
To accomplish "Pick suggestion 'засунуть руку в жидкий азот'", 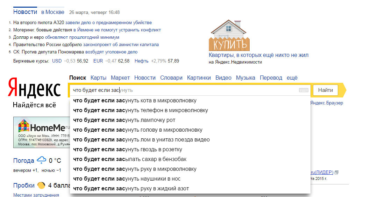I will coord(131,189).
